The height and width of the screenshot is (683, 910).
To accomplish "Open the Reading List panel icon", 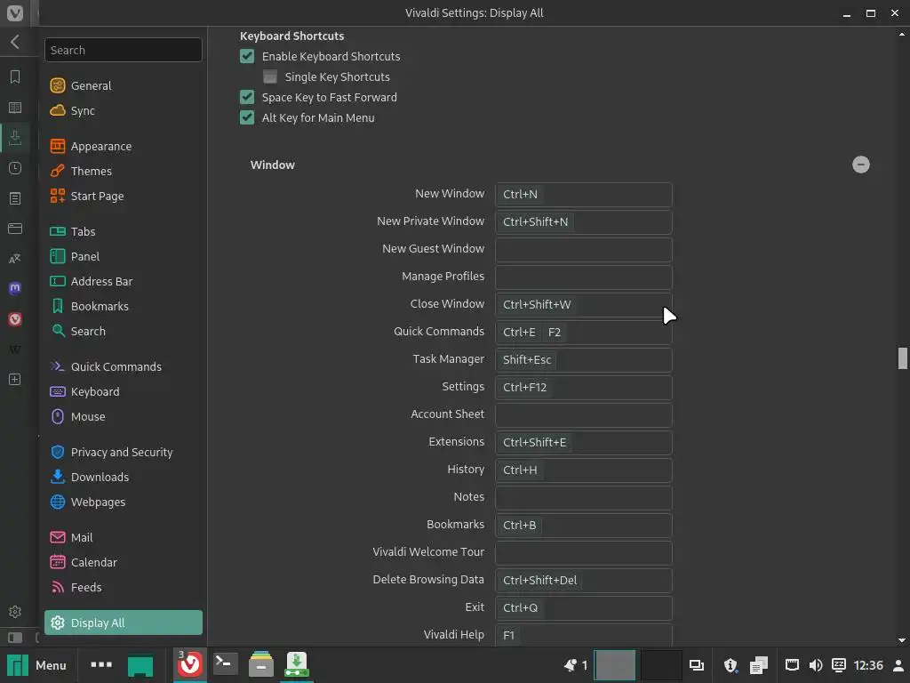I will pos(15,108).
